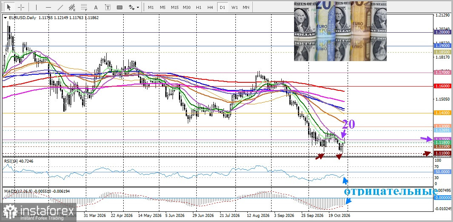
Task: Click the EURUSD,Daily symbol title
Action: pyautogui.click(x=23, y=18)
